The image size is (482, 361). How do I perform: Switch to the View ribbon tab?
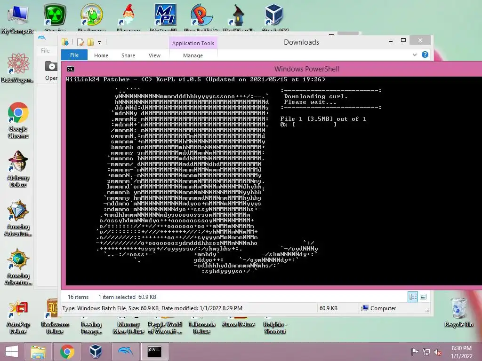pos(154,55)
